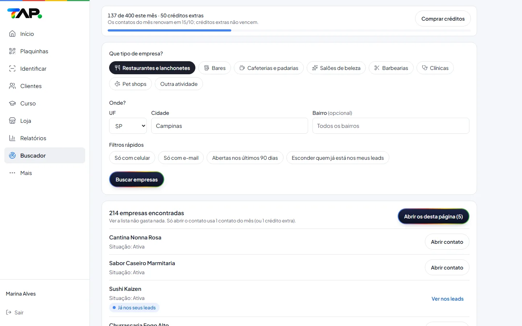Click the monthly contacts usage progress bar
Screen dimensions: 522x326
[289, 30]
